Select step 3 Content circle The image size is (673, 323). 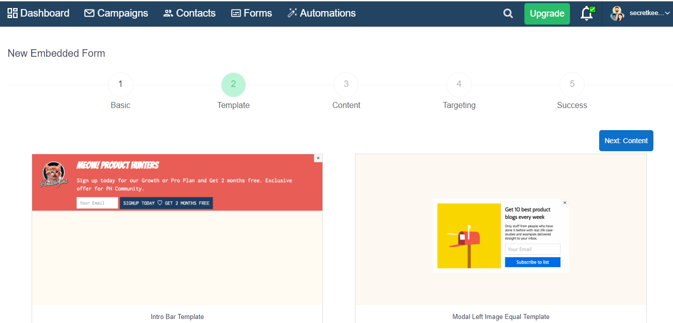[346, 84]
